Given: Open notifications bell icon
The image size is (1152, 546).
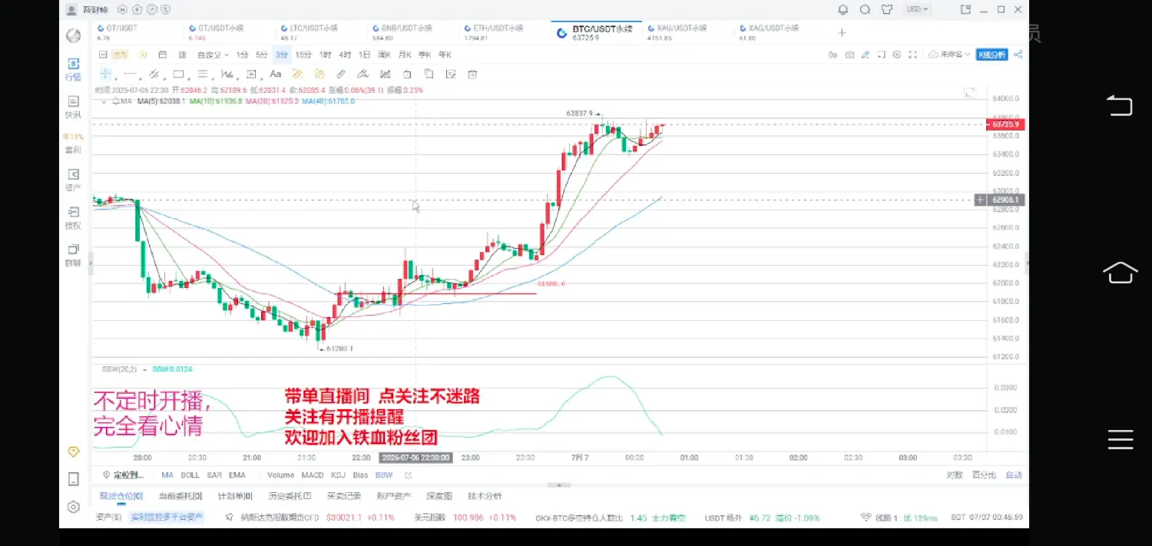Looking at the screenshot, I should (x=843, y=10).
